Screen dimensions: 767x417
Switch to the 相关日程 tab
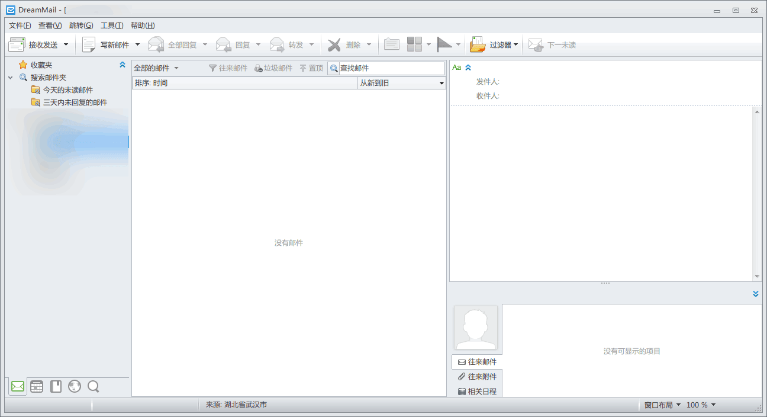[x=477, y=392]
